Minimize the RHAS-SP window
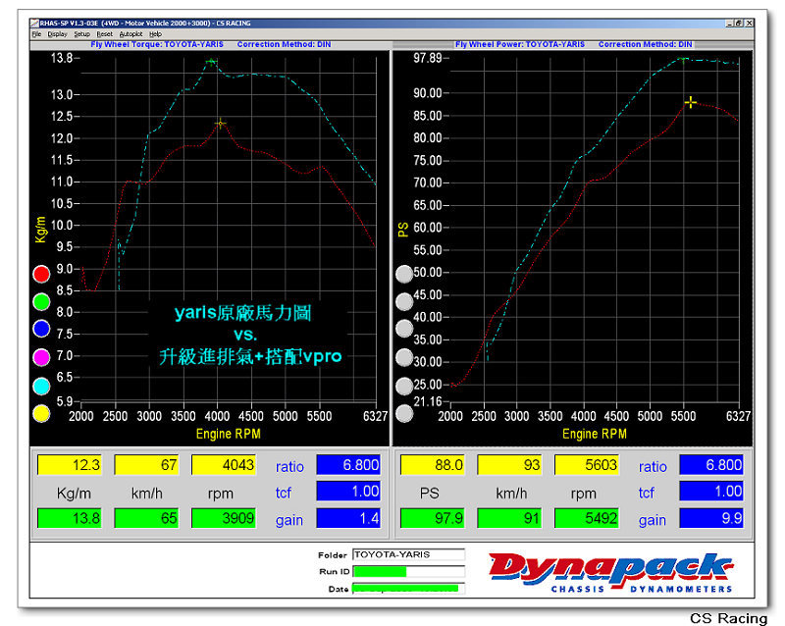 tap(730, 23)
